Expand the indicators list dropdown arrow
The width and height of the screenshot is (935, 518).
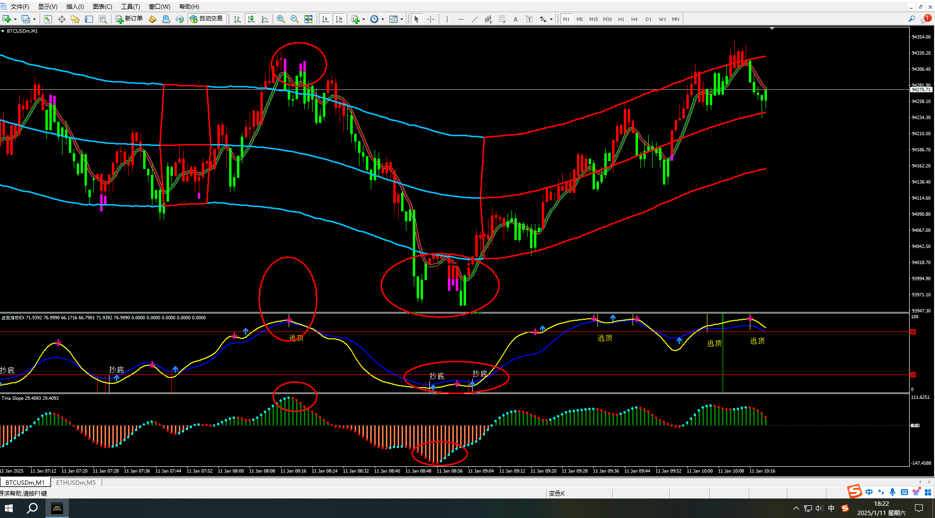coord(363,20)
